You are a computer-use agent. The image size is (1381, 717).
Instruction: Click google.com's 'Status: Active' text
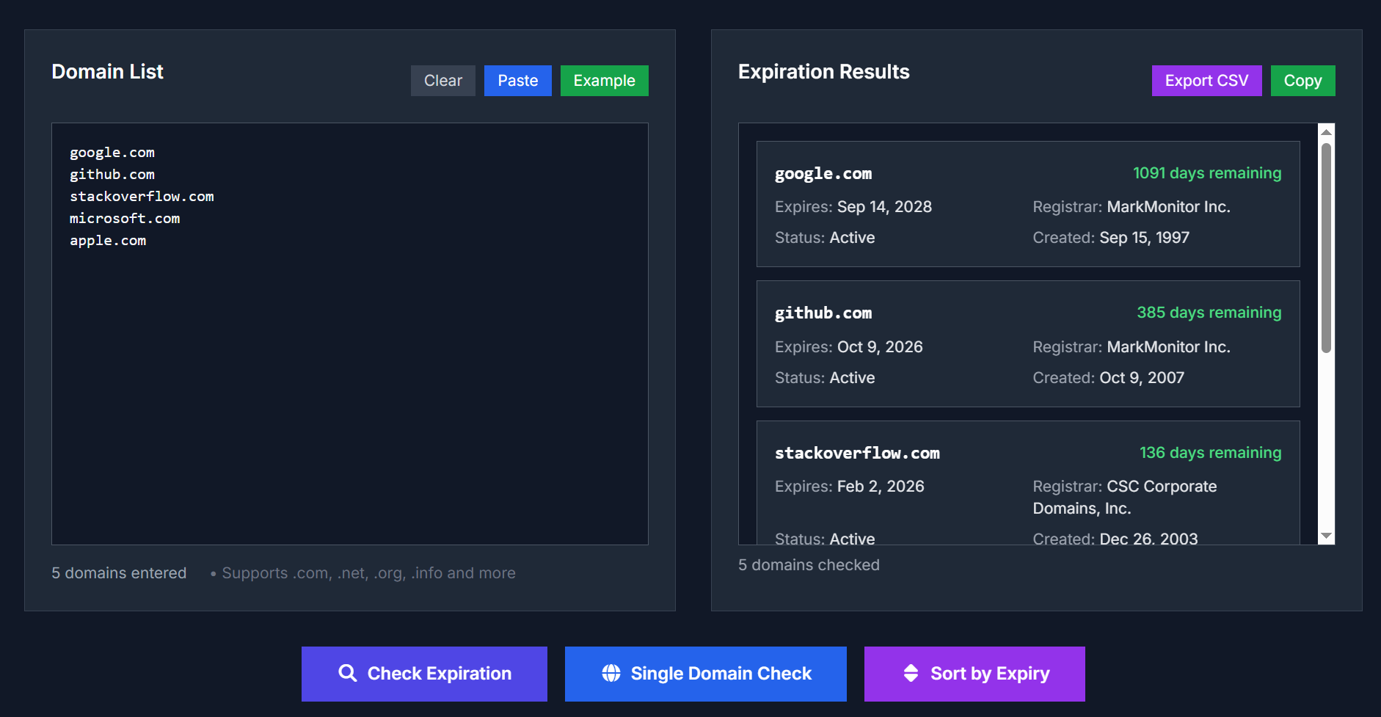coord(825,238)
